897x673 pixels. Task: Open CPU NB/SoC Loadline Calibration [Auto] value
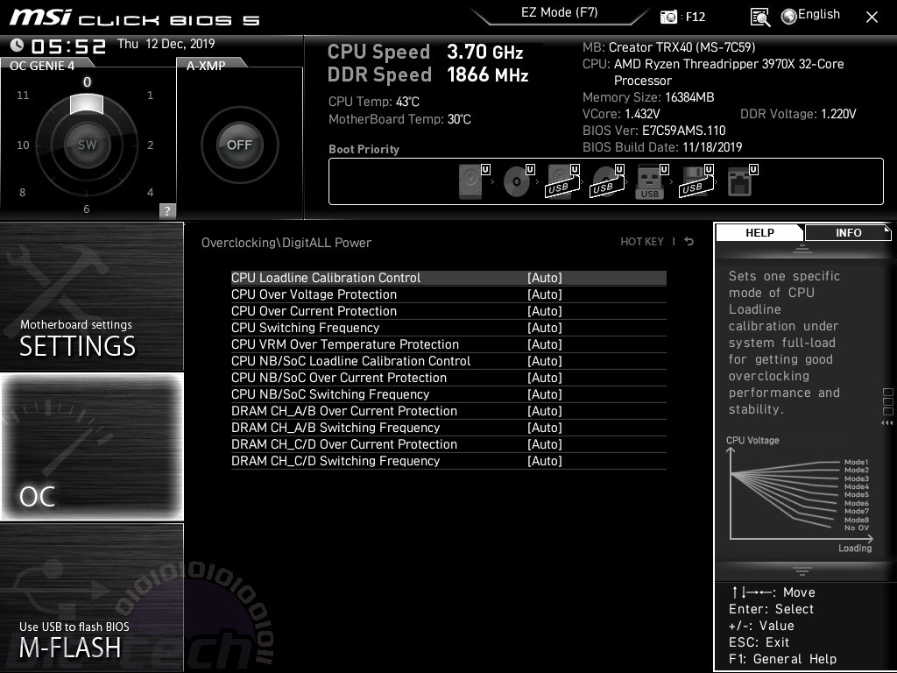pyautogui.click(x=545, y=361)
